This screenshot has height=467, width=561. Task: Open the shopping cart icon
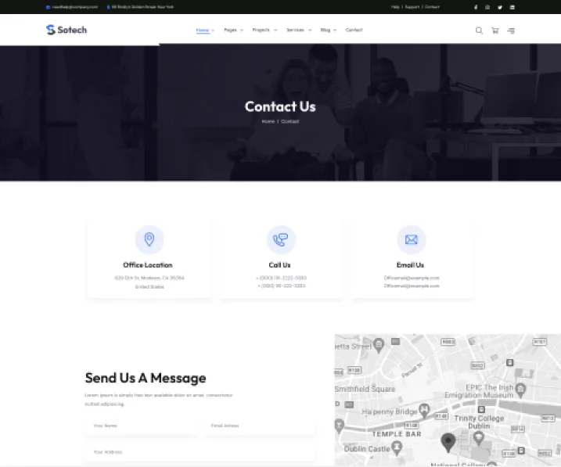point(494,31)
